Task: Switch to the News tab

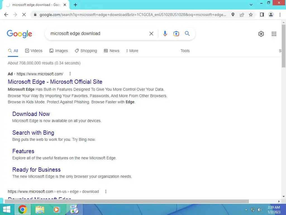Action: click(112, 51)
